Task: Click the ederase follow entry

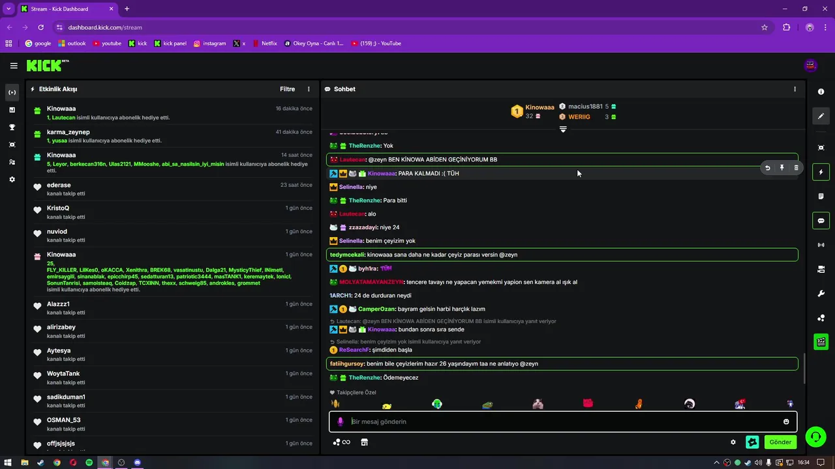Action: point(173,189)
